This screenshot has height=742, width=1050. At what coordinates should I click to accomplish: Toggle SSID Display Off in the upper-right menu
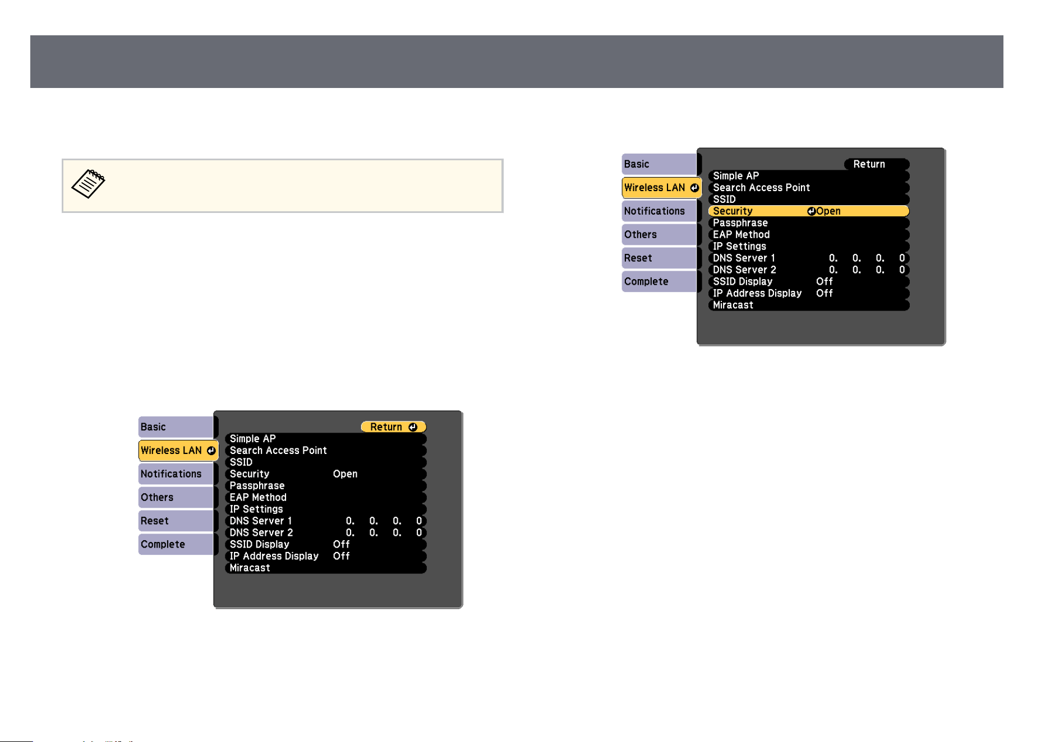coord(809,282)
